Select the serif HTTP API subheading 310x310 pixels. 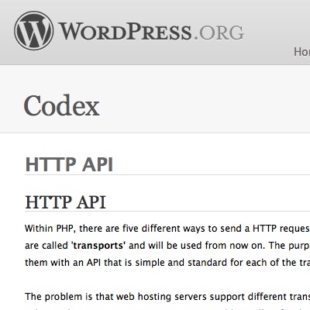coord(66,202)
